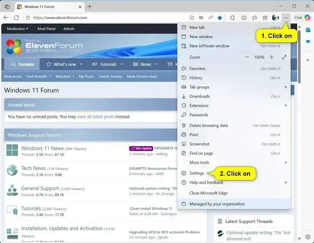Enter full screen from Zoom row
Viewport: 314px width, 243px height.
[x=284, y=57]
